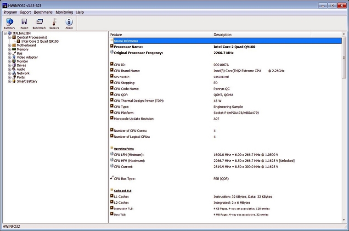The height and width of the screenshot is (231, 349).
Task: Select Intel Core 2 Quad Q9100 tree item
Action: (x=40, y=41)
